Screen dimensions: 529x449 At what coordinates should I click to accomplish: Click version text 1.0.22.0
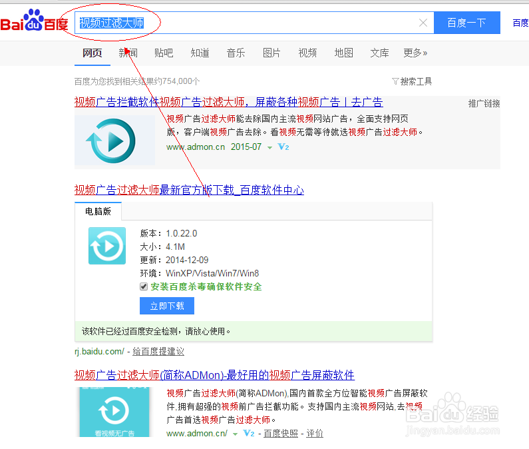tap(182, 233)
